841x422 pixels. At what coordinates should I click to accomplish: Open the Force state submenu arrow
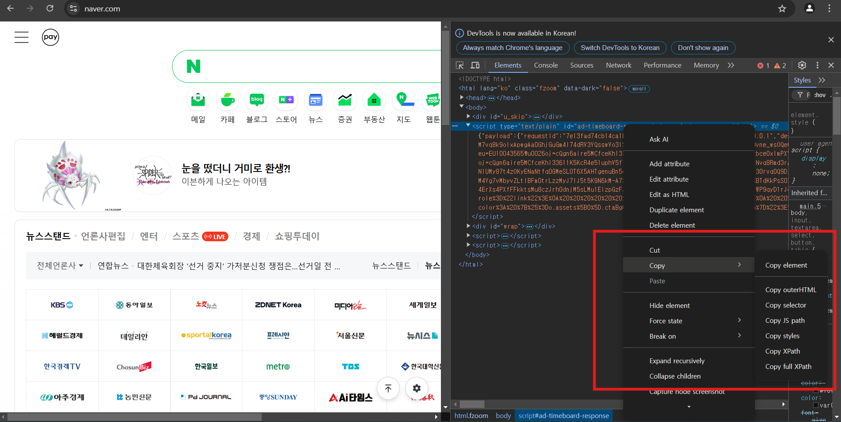tap(740, 320)
